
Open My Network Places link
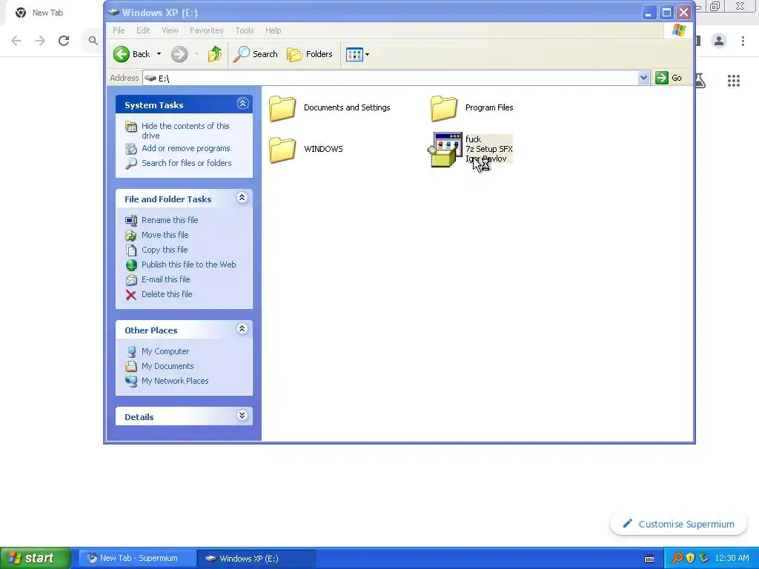pyautogui.click(x=175, y=382)
